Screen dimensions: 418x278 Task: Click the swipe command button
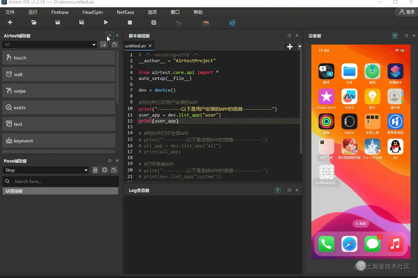tap(59, 91)
